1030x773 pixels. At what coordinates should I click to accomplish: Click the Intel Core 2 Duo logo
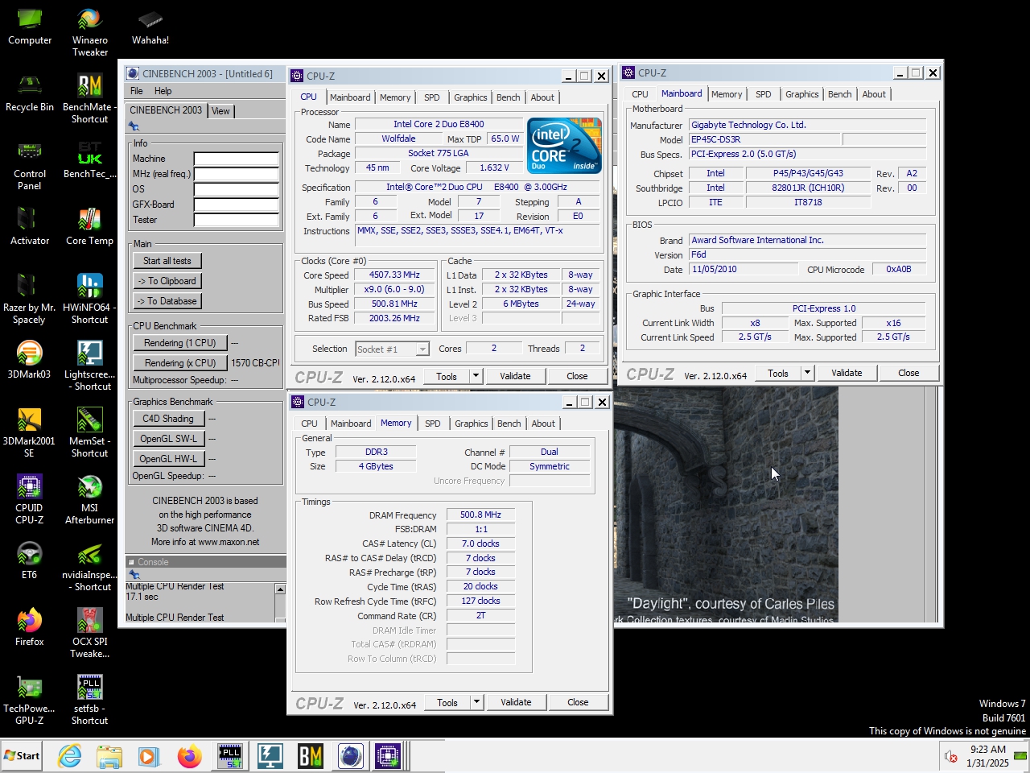[x=564, y=146]
